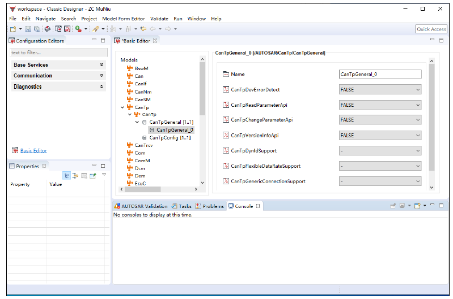Viewport: 453px width, 299px height.
Task: Switch to the Tasks tab
Action: (182, 206)
